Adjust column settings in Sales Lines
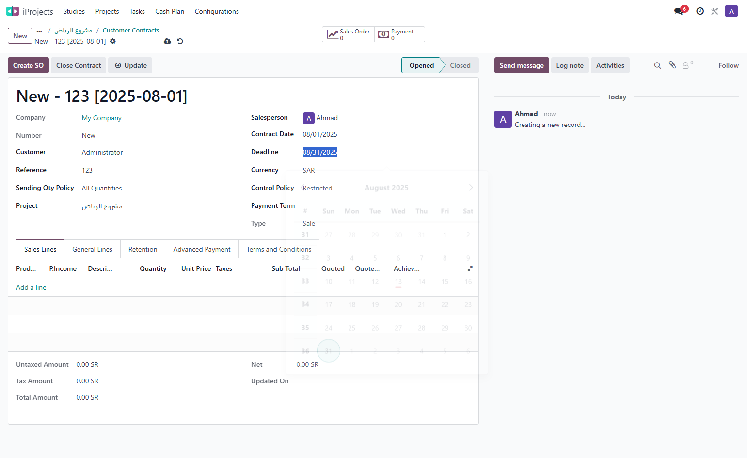The height and width of the screenshot is (458, 747). click(x=470, y=268)
